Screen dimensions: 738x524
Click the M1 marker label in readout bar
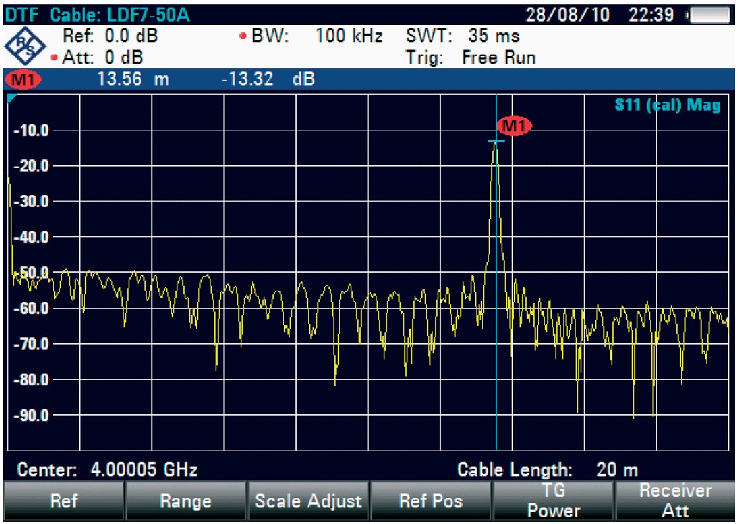coord(23,79)
